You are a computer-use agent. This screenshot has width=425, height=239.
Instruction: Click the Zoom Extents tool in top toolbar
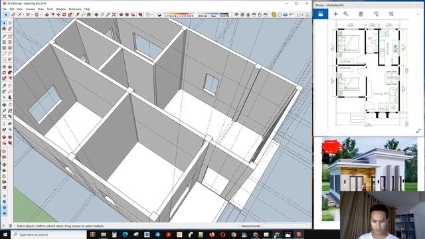point(114,15)
